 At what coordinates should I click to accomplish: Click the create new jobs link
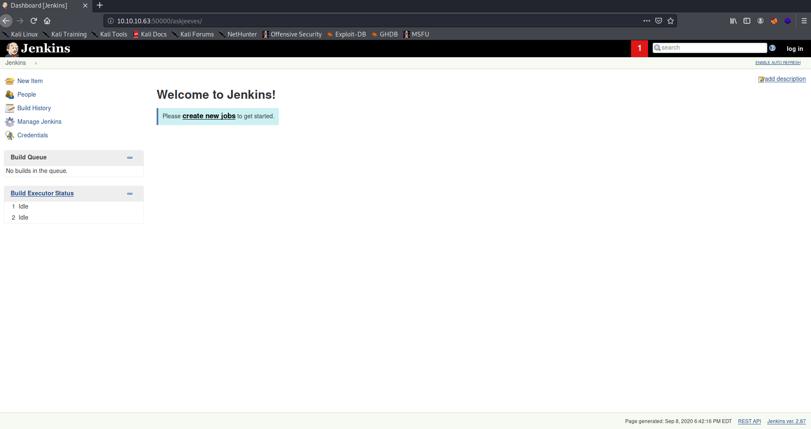point(208,116)
